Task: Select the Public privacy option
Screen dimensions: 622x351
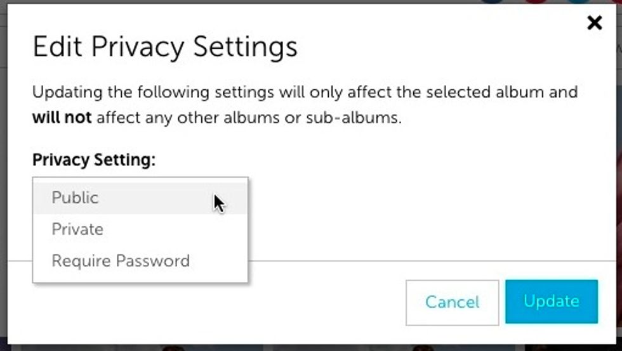Action: tap(140, 198)
